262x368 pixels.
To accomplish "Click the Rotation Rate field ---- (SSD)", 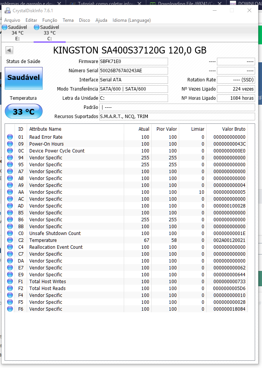I will (x=236, y=80).
